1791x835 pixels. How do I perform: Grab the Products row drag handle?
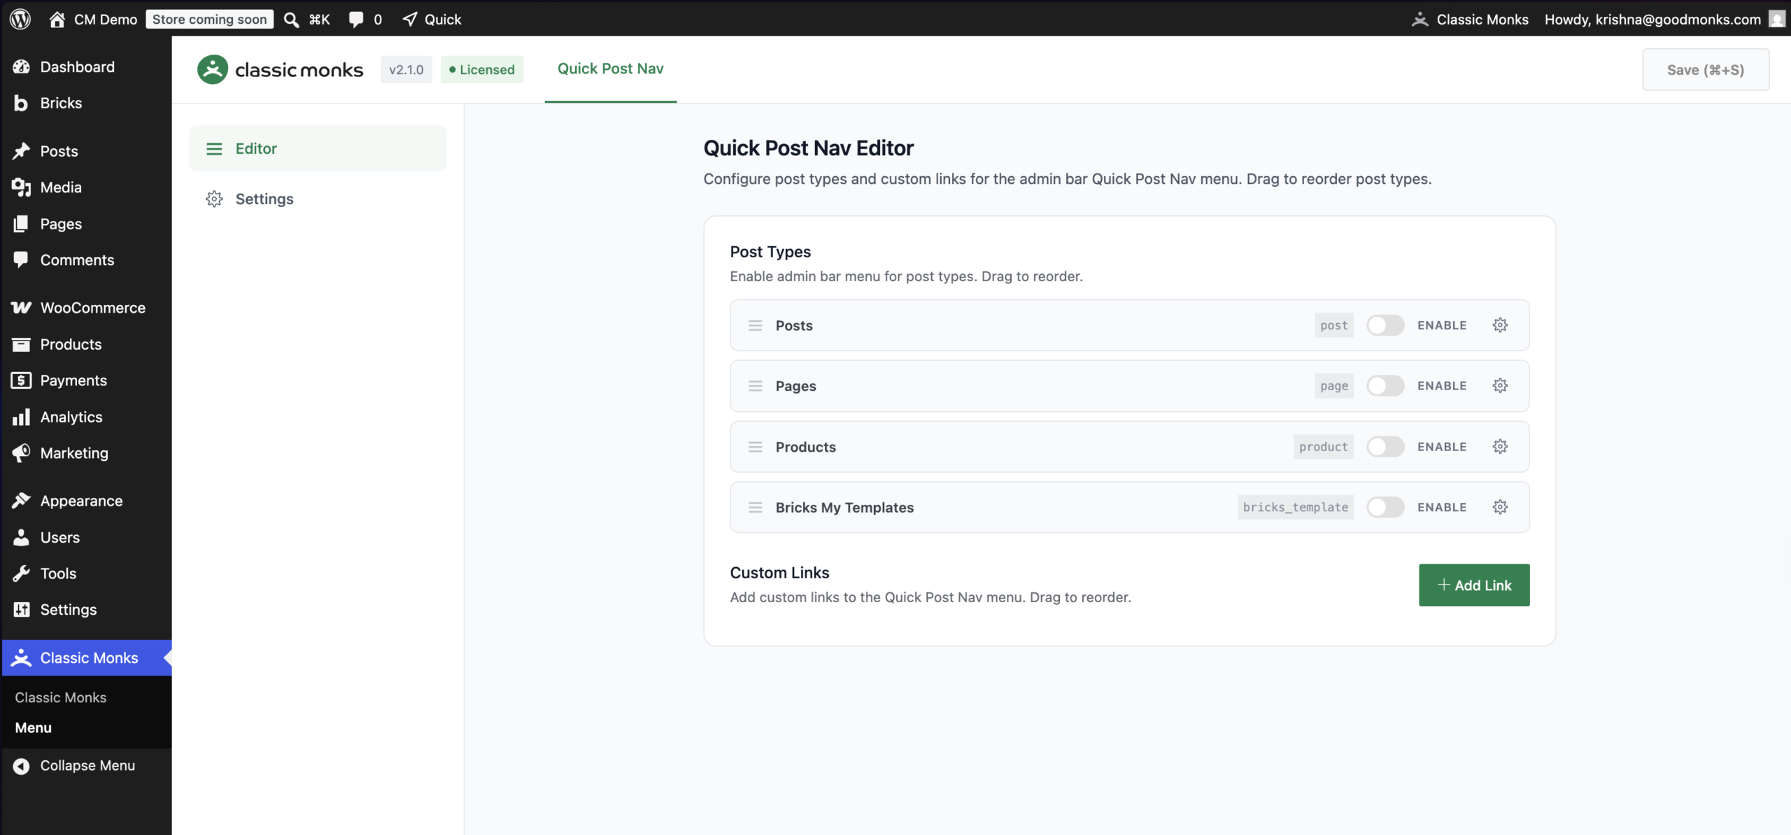tap(755, 447)
